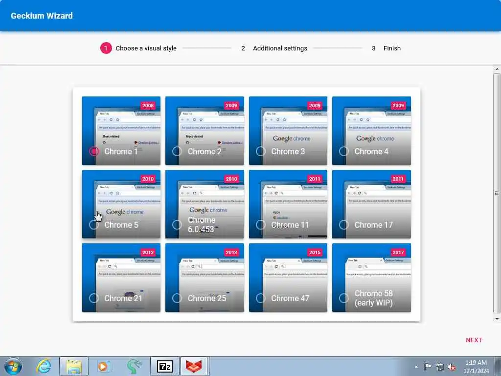Viewport: 501px width, 376px height.
Task: Open the green dragon taskbar app
Action: click(134, 366)
